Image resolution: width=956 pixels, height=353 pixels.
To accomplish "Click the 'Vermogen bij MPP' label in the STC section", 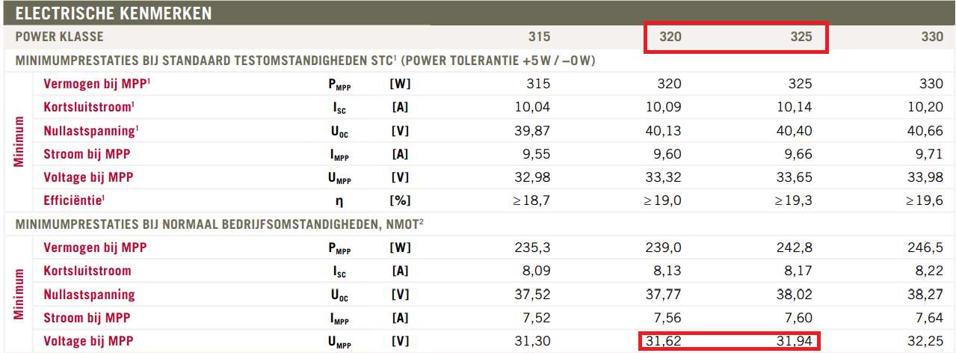I will (97, 84).
